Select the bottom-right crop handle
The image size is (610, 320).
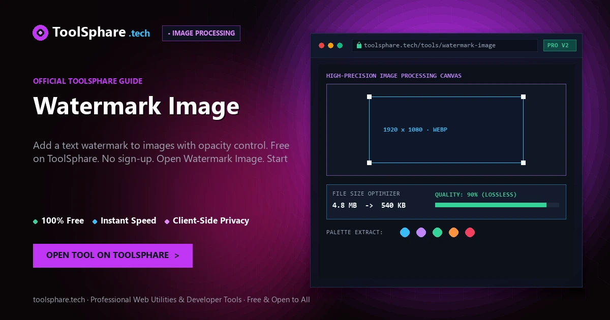pos(524,163)
